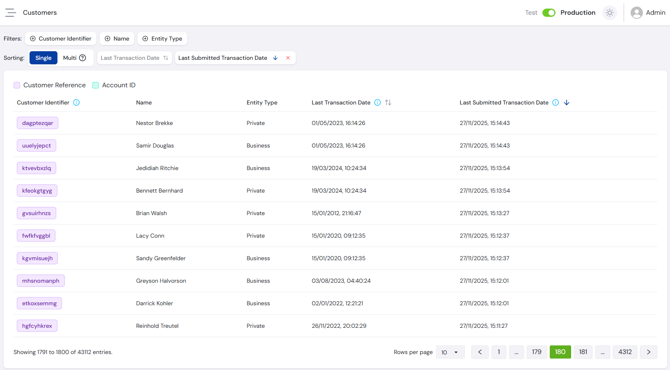Screen dimensions: 670x370
Task: Select Single sorting mode
Action: point(43,58)
